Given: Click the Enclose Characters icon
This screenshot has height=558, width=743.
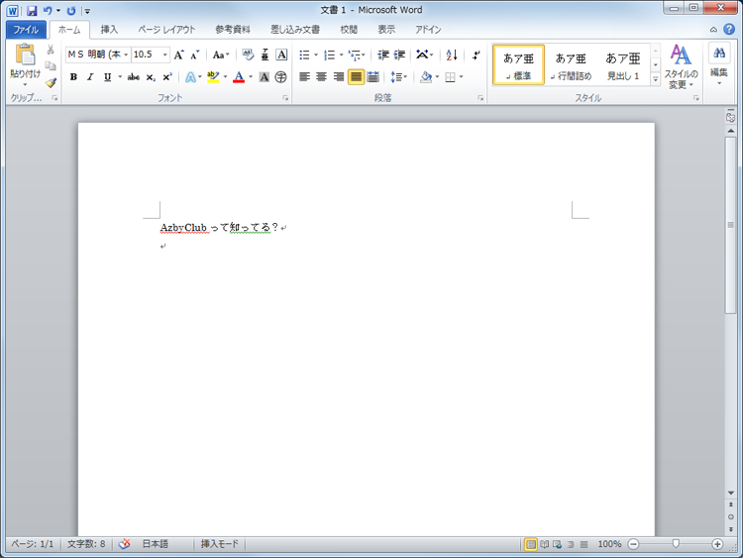Looking at the screenshot, I should click(x=281, y=76).
